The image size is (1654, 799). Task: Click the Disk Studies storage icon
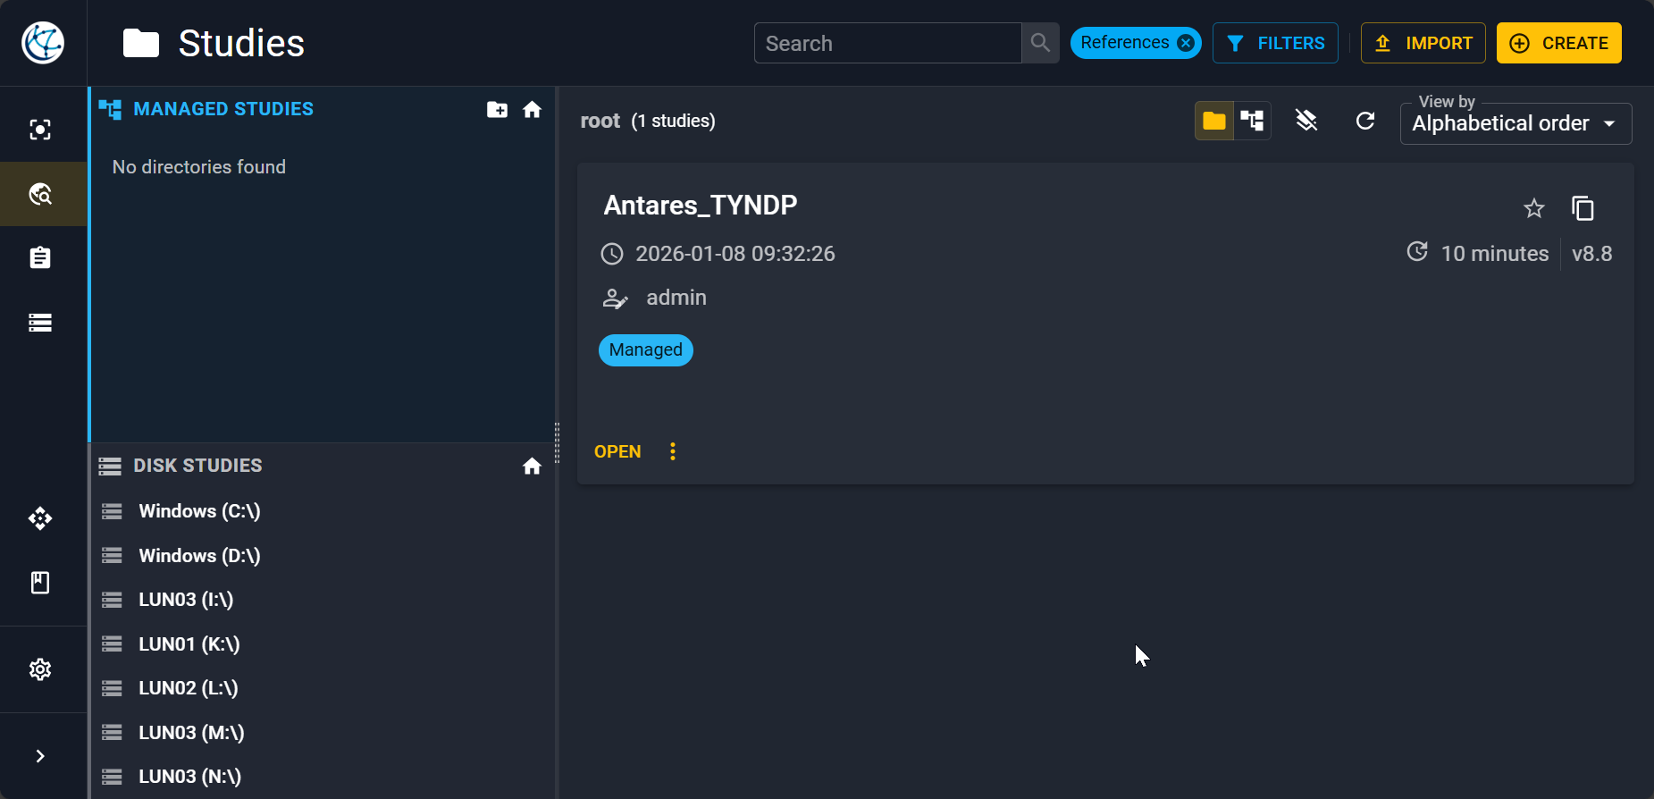point(110,466)
